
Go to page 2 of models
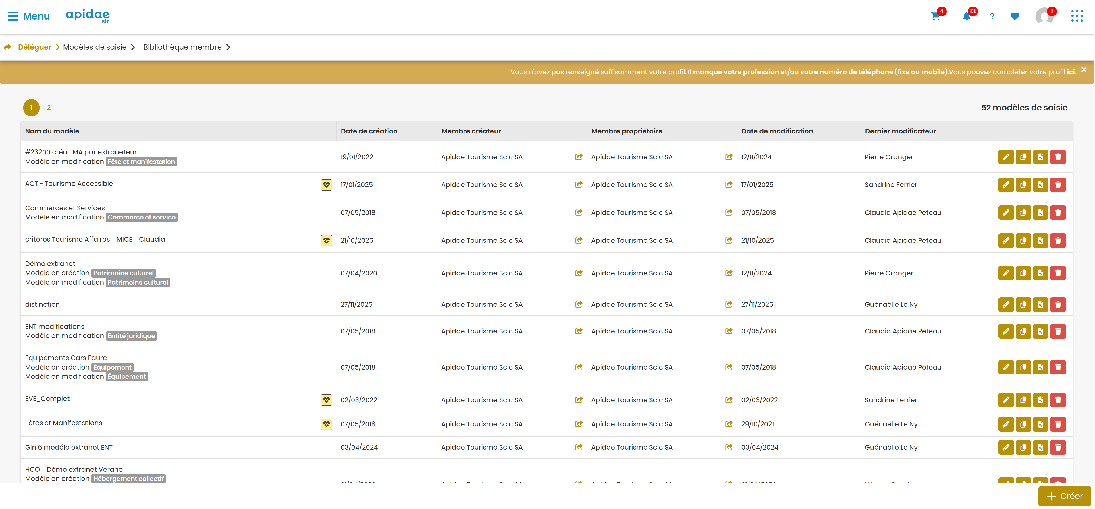49,107
